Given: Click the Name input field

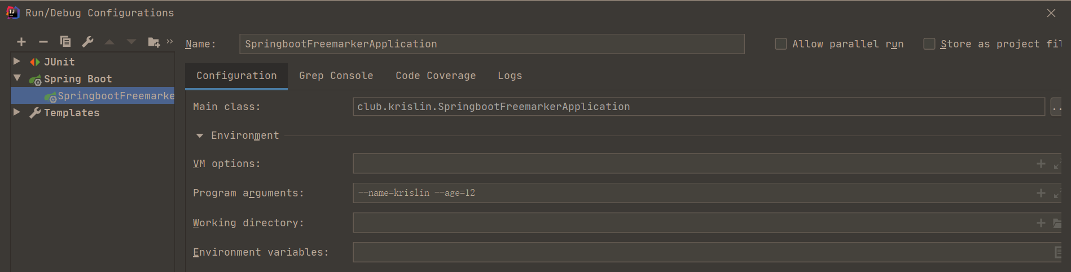Looking at the screenshot, I should pyautogui.click(x=491, y=44).
